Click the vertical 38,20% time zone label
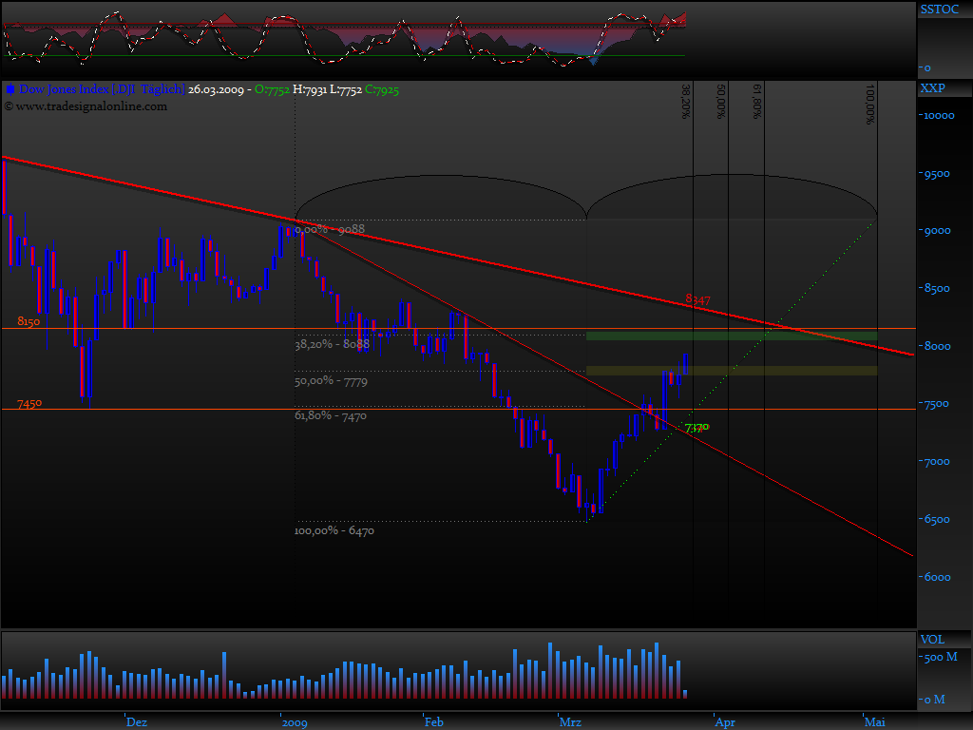This screenshot has height=730, width=973. (686, 101)
